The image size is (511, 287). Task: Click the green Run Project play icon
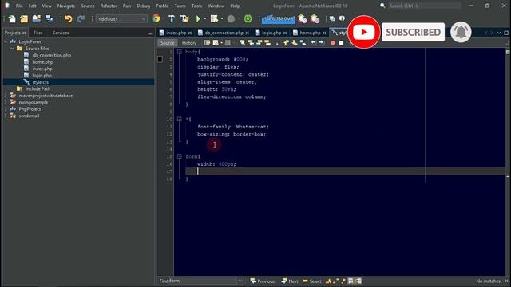(198, 19)
